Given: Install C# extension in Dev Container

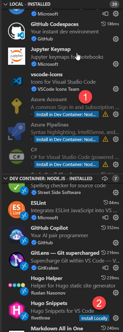Looking at the screenshot, I should (x=67, y=164).
